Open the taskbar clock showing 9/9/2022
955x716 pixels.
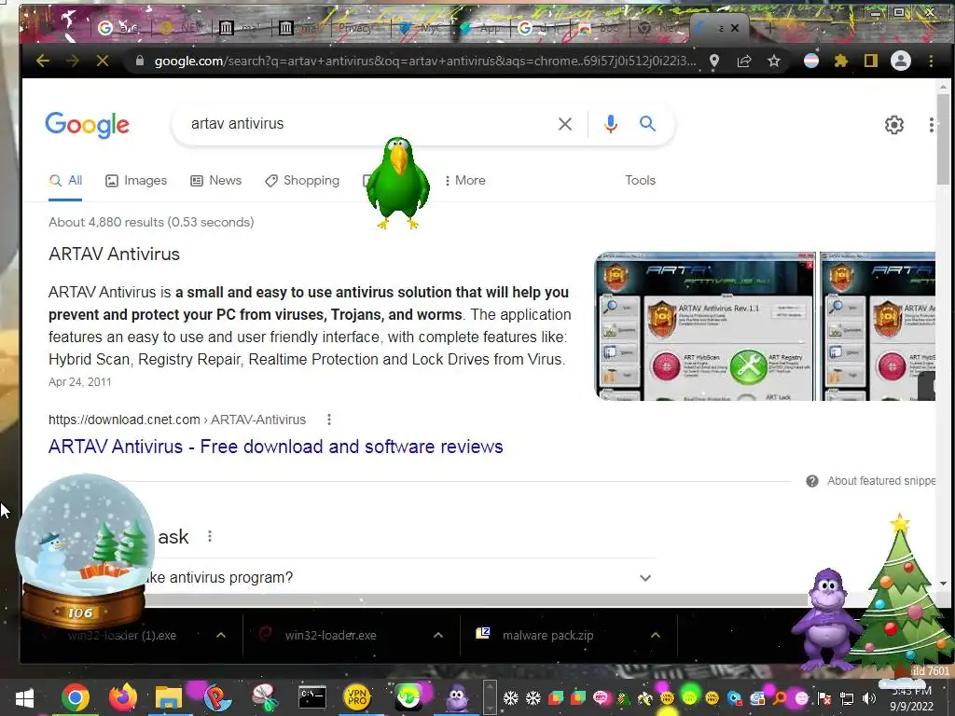point(911,698)
